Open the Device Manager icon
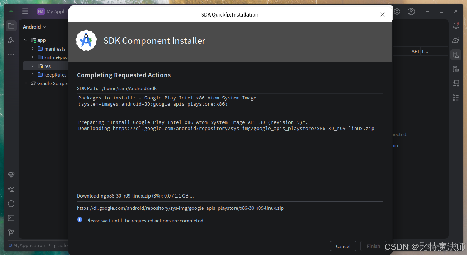 click(x=456, y=55)
